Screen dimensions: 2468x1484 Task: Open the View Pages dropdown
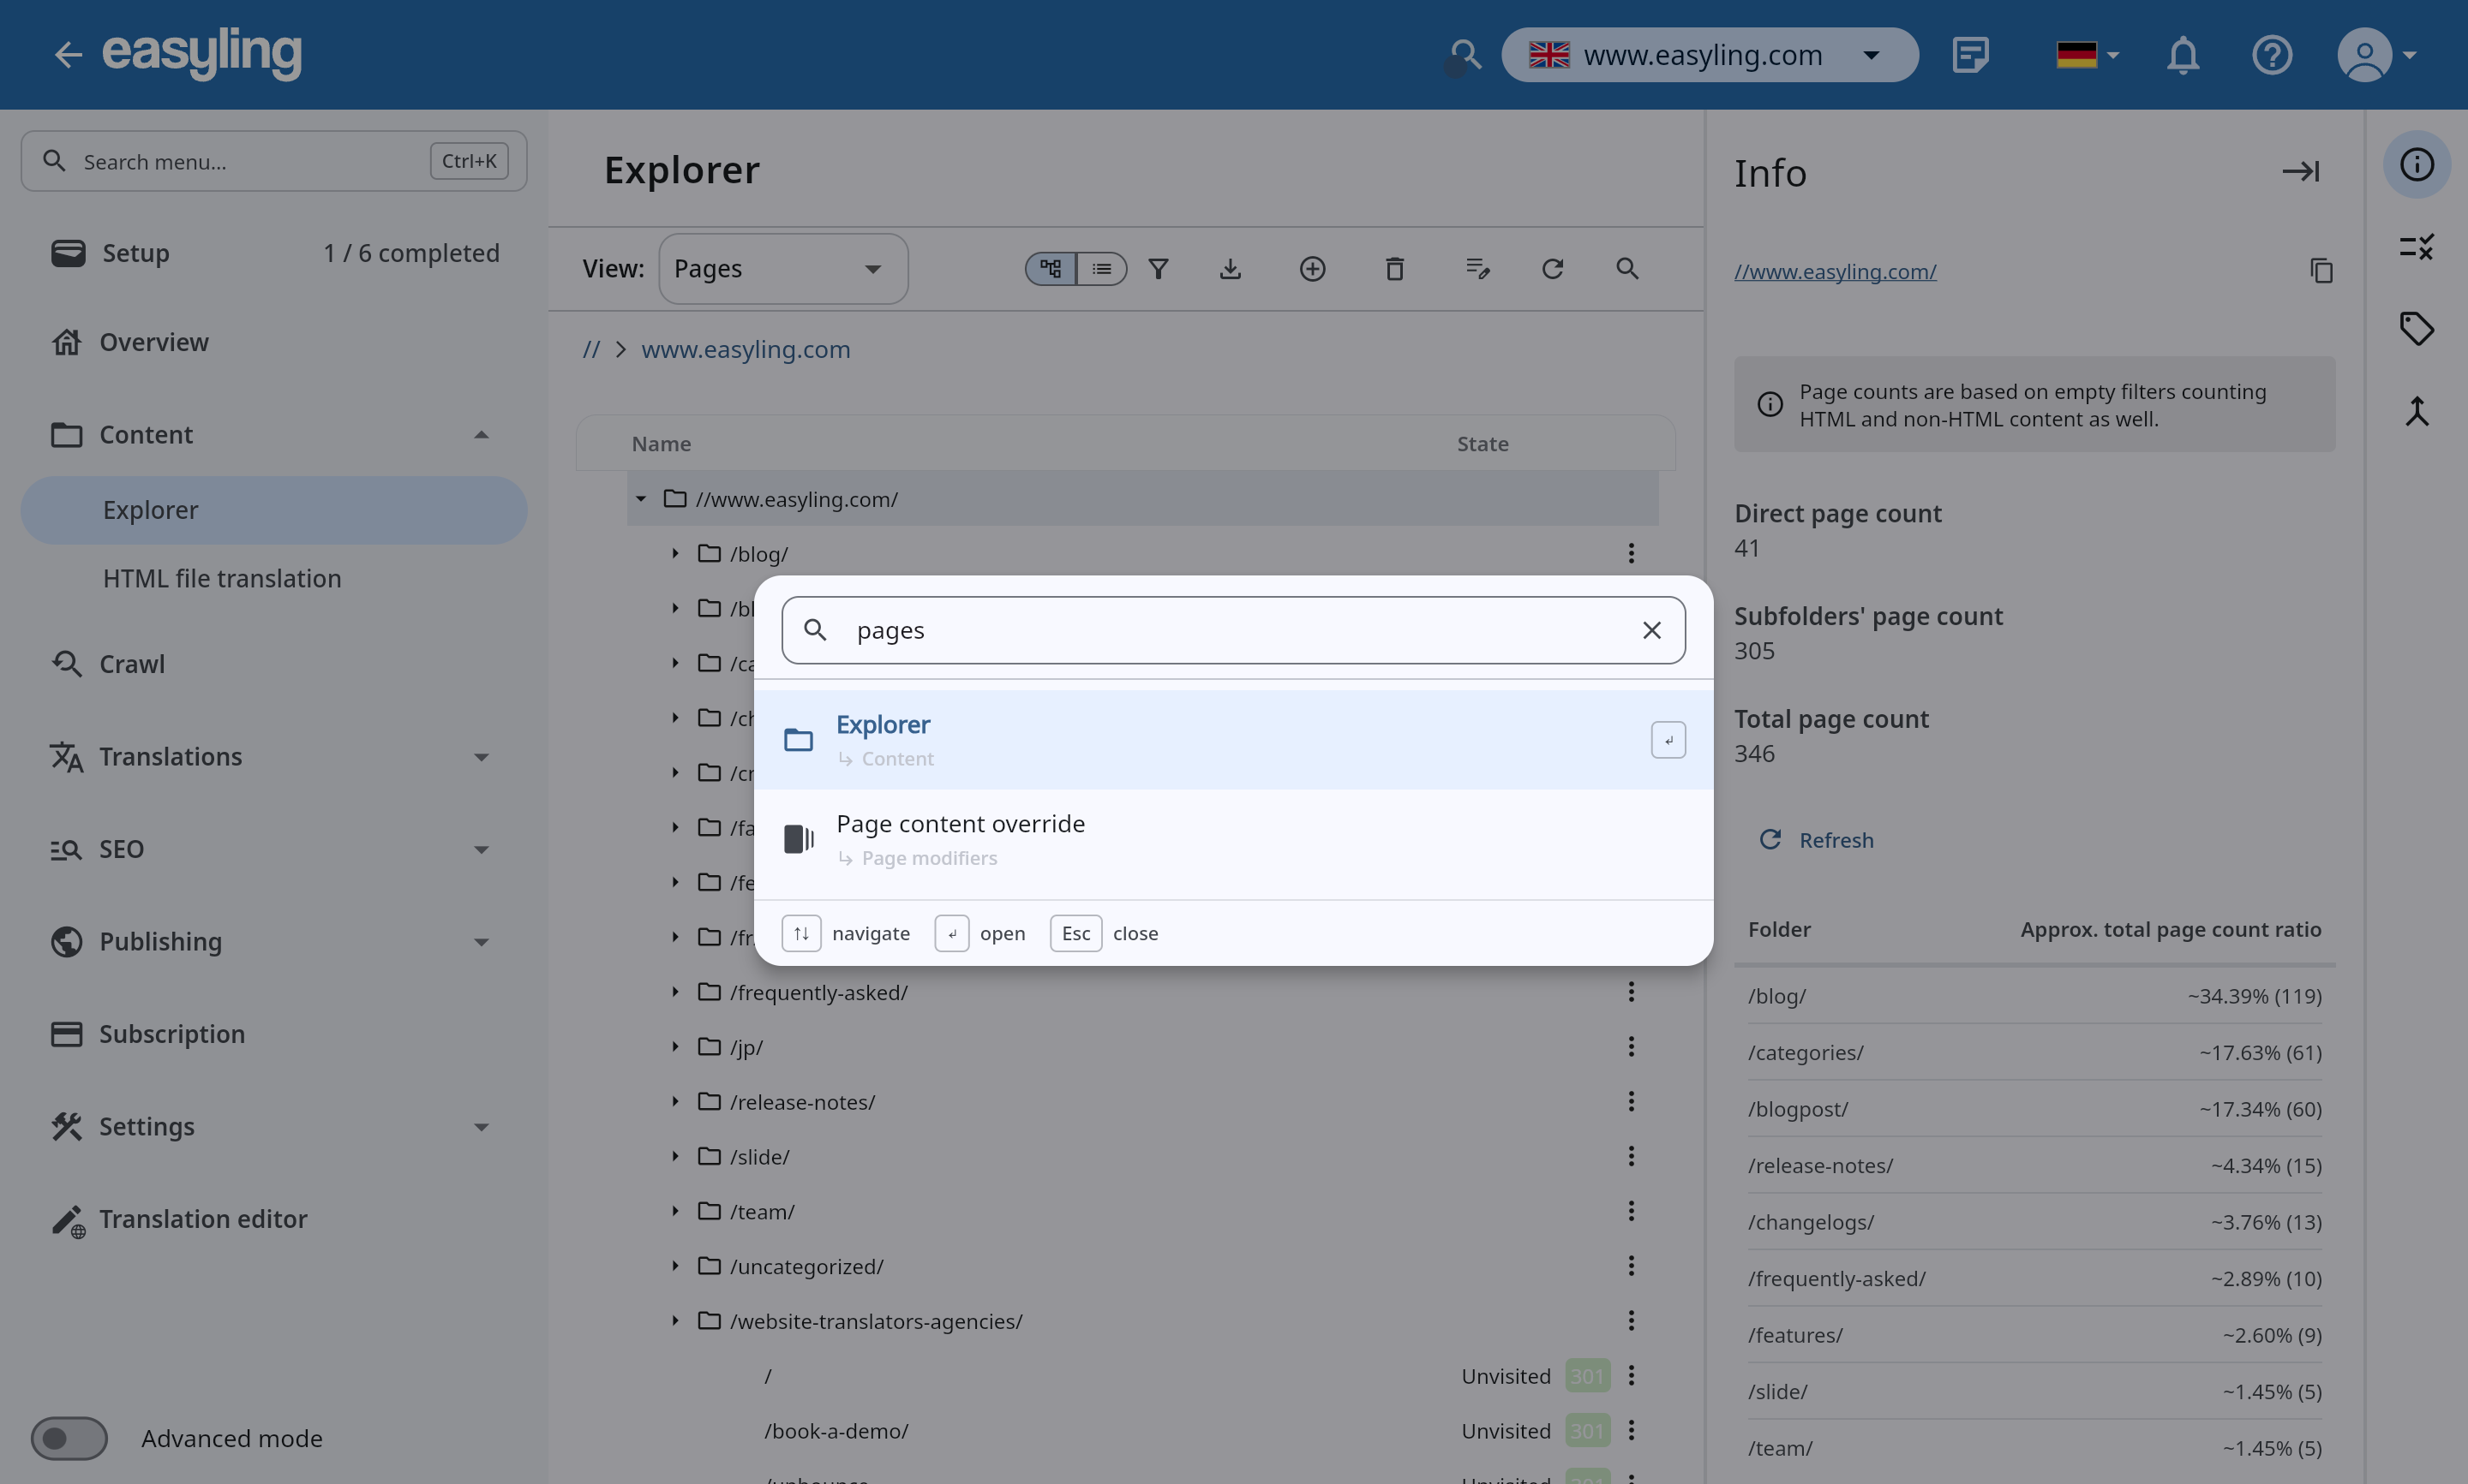pyautogui.click(x=782, y=269)
